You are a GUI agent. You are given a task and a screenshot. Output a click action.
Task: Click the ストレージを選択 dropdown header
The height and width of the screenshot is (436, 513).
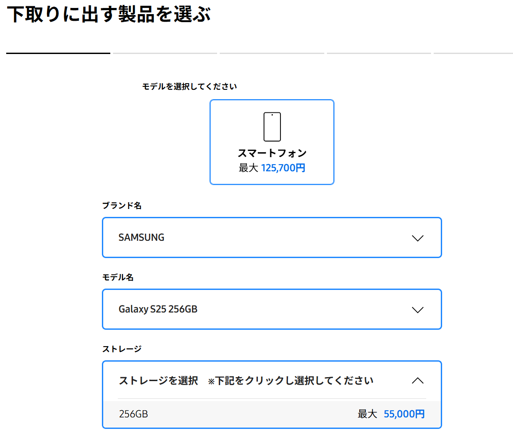point(246,381)
